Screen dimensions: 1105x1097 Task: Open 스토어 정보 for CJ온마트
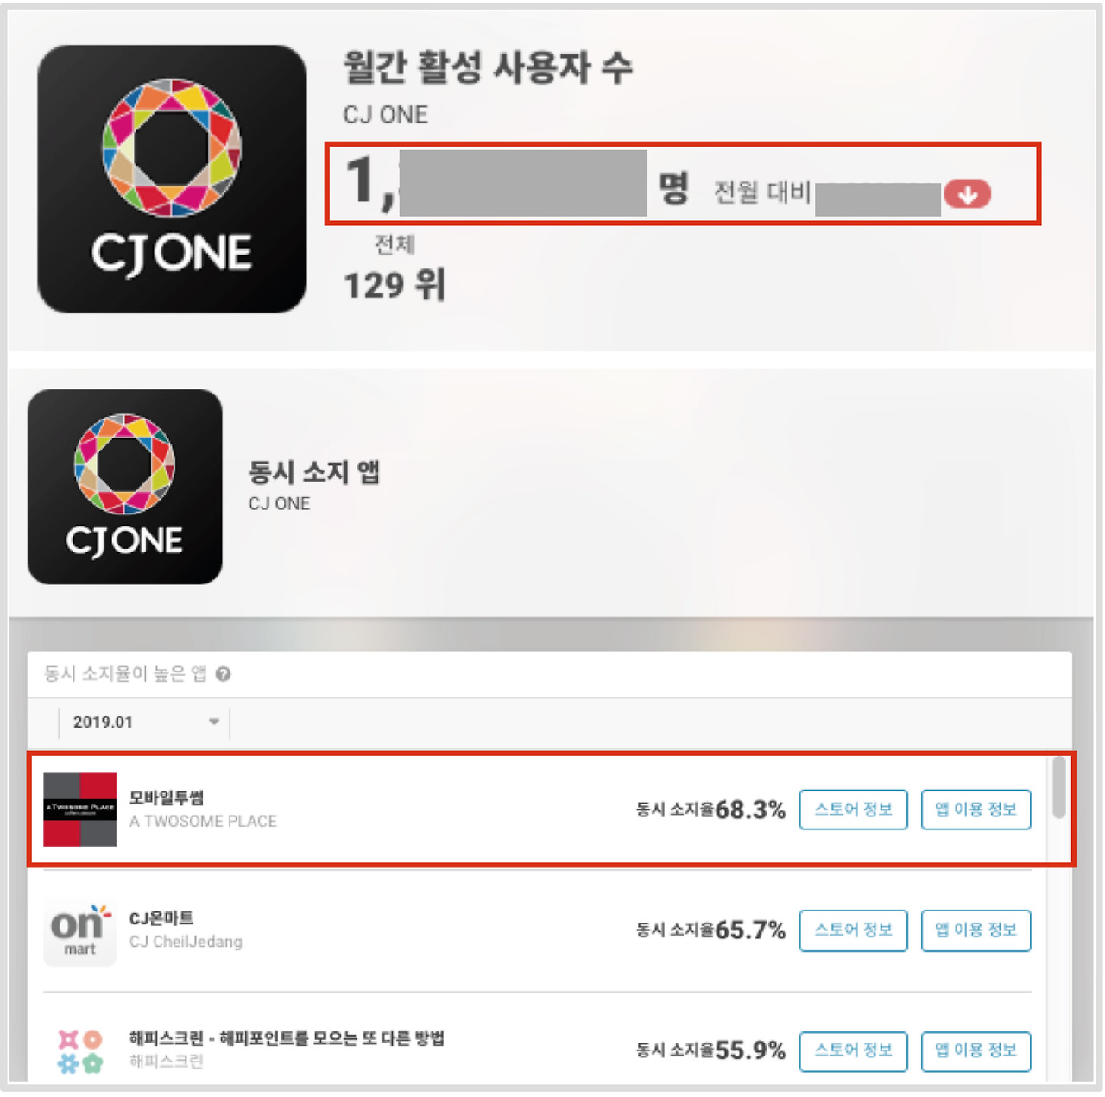point(853,930)
